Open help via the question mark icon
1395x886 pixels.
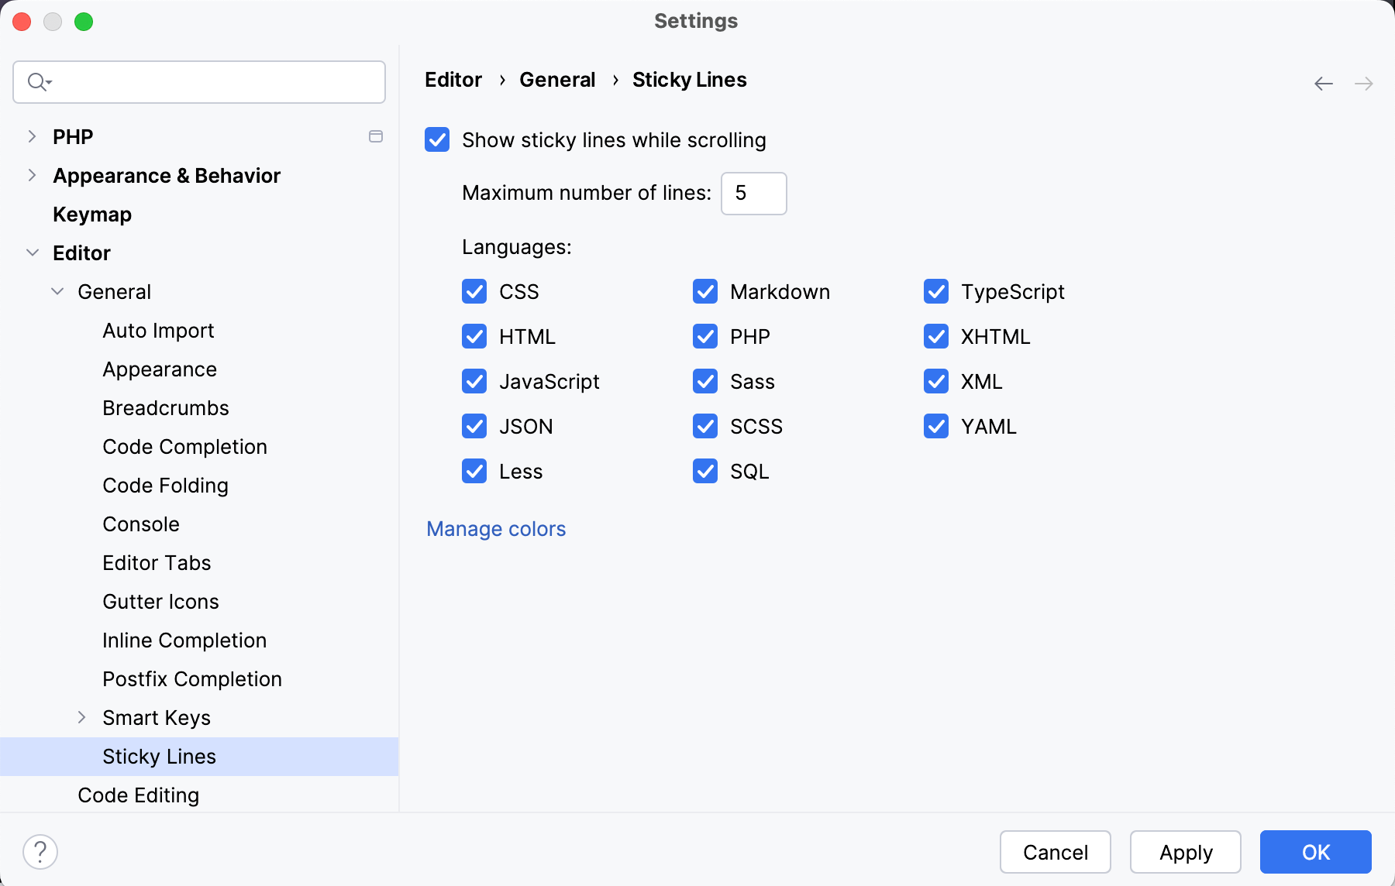pyautogui.click(x=41, y=851)
